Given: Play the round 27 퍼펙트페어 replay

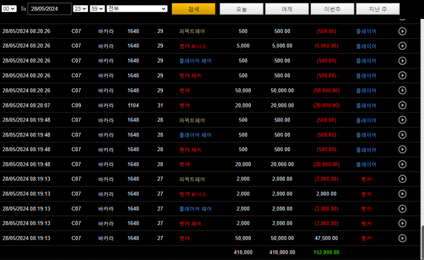Looking at the screenshot, I should pos(402,179).
